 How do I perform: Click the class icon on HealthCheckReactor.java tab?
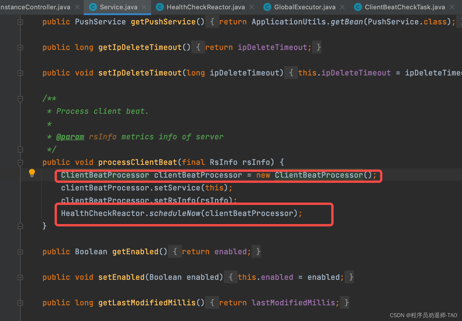click(160, 7)
